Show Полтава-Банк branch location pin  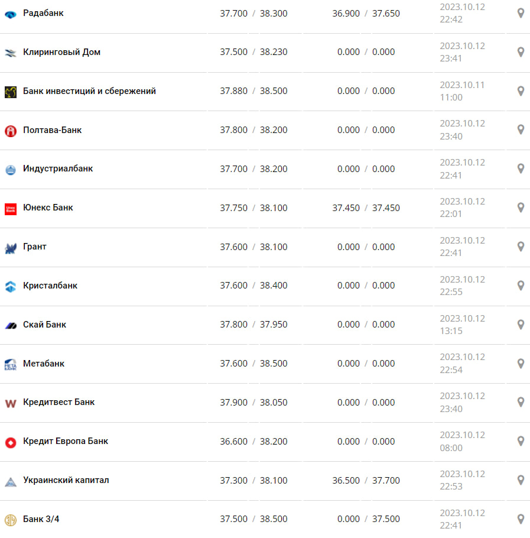(521, 130)
